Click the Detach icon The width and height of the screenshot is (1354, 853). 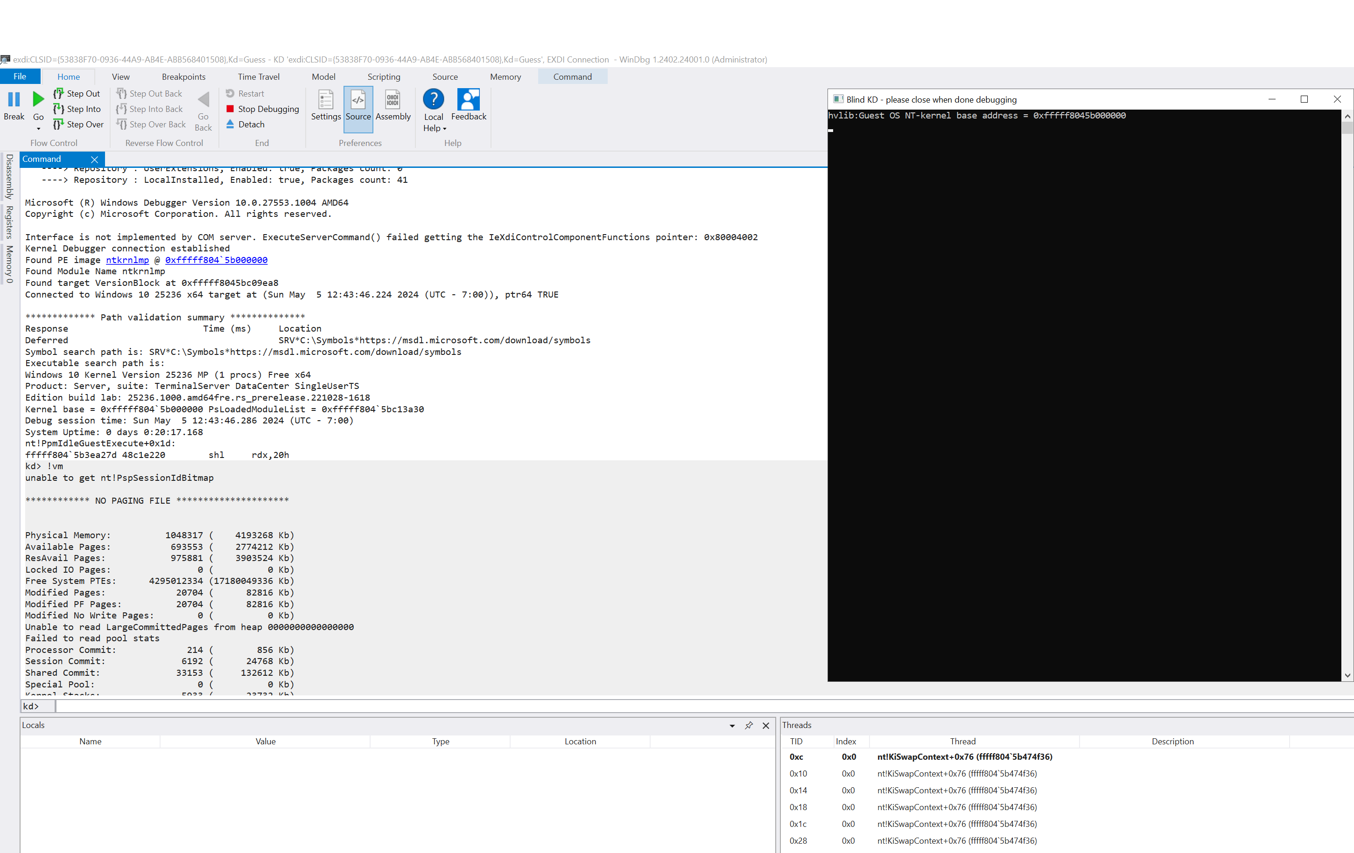point(230,124)
